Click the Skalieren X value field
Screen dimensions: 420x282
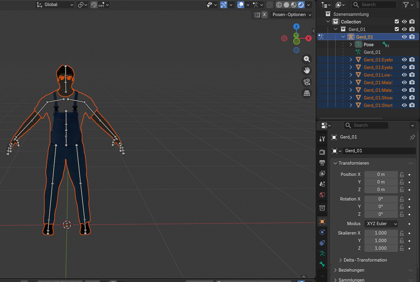(381, 233)
